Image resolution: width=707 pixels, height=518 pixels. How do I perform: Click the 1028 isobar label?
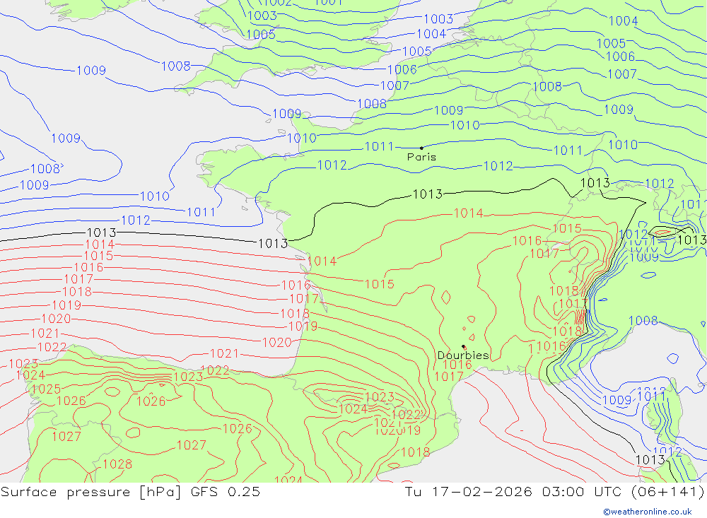[117, 464]
